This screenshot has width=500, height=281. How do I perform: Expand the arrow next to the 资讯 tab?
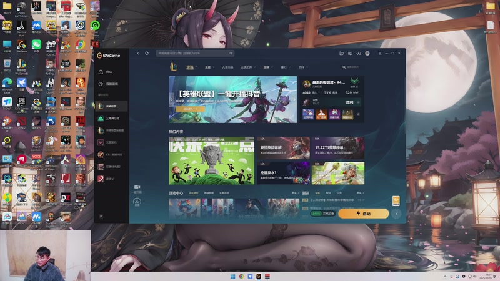point(196,67)
